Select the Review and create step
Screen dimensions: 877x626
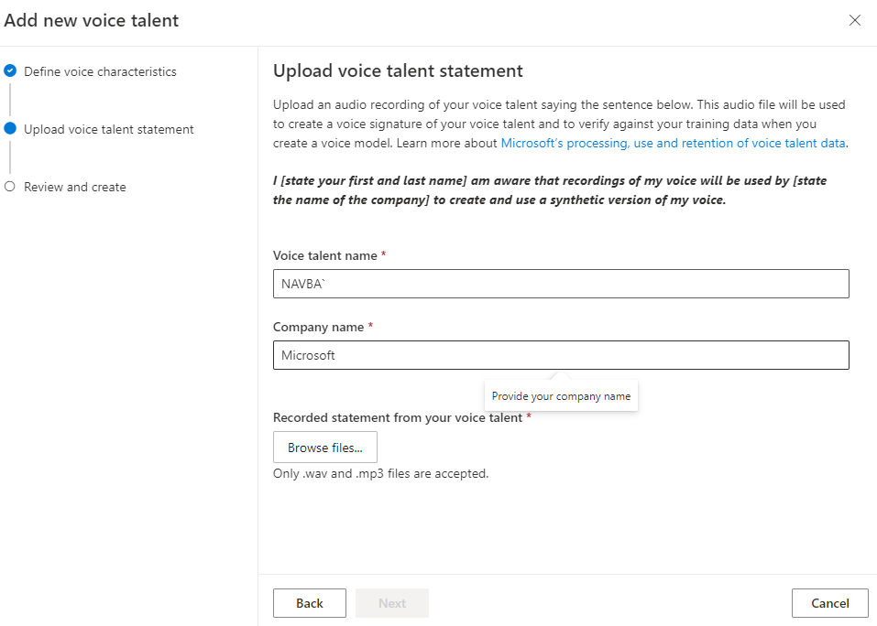click(77, 187)
